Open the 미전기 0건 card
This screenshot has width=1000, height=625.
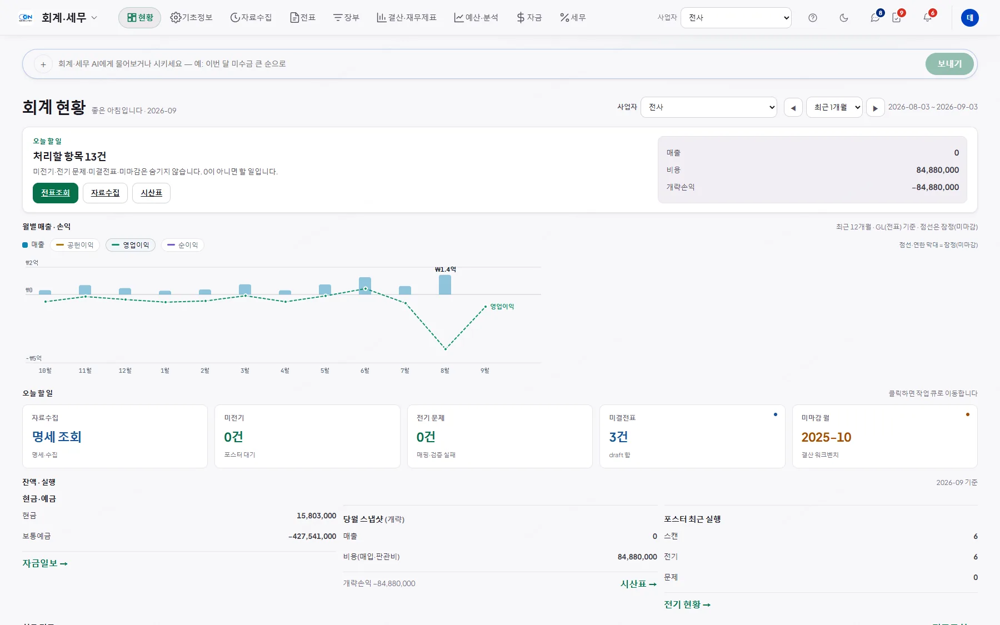[x=307, y=436]
